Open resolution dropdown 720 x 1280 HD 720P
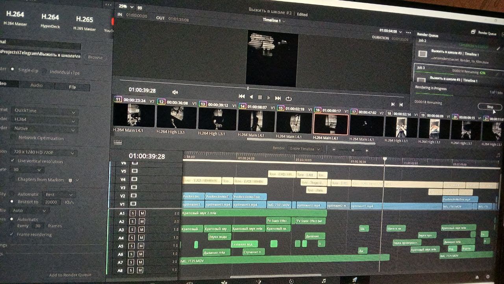Screen dimensions: 504x284 tap(43, 152)
